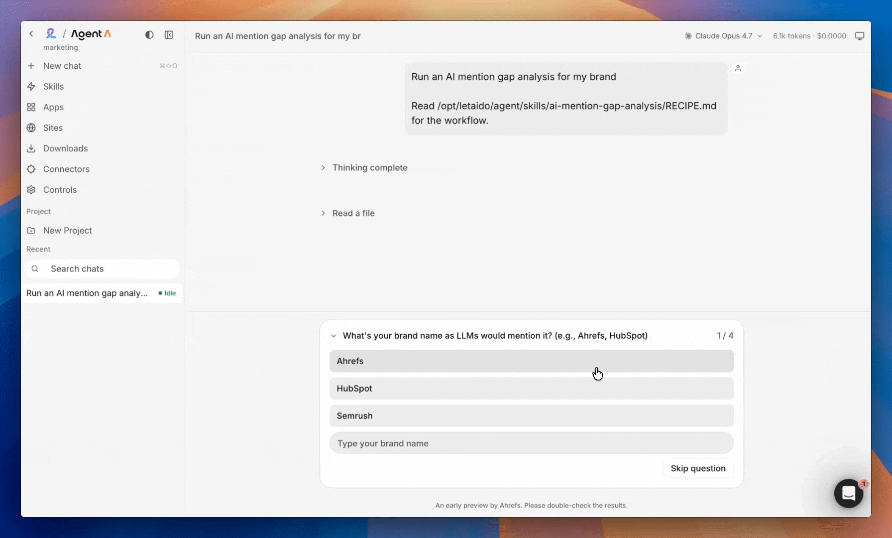Click the user avatar icon beside message
This screenshot has width=892, height=538.
738,68
